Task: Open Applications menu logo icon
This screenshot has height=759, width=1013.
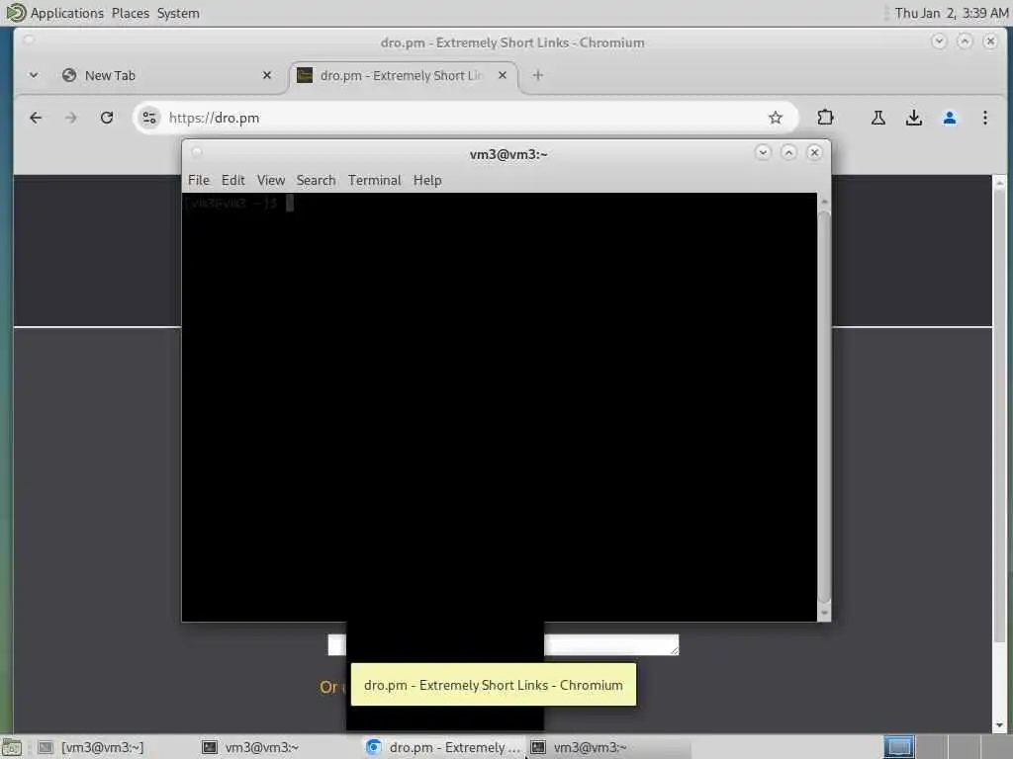Action: 14,12
